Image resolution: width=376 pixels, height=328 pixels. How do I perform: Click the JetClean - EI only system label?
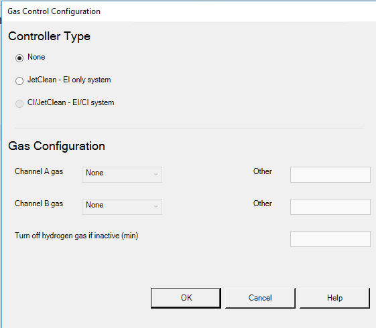pyautogui.click(x=69, y=80)
